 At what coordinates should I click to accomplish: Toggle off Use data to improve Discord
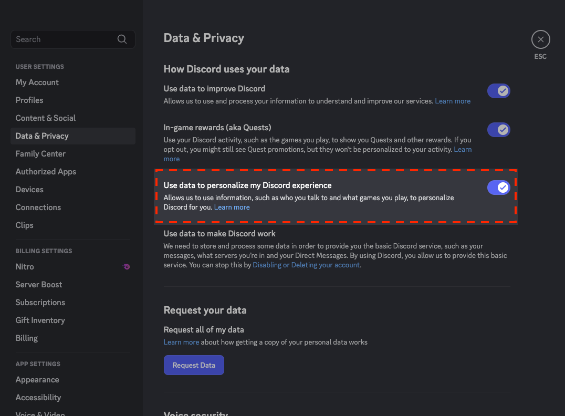click(x=498, y=91)
